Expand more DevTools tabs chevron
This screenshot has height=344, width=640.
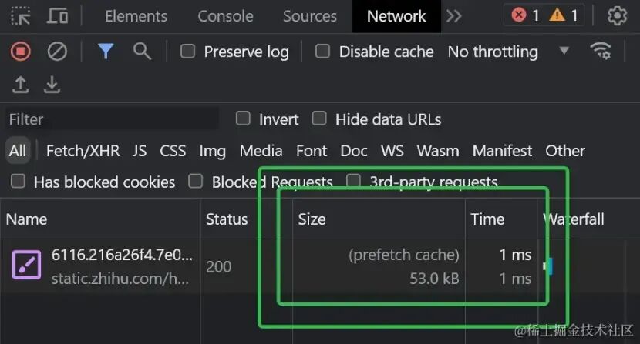coord(454,15)
